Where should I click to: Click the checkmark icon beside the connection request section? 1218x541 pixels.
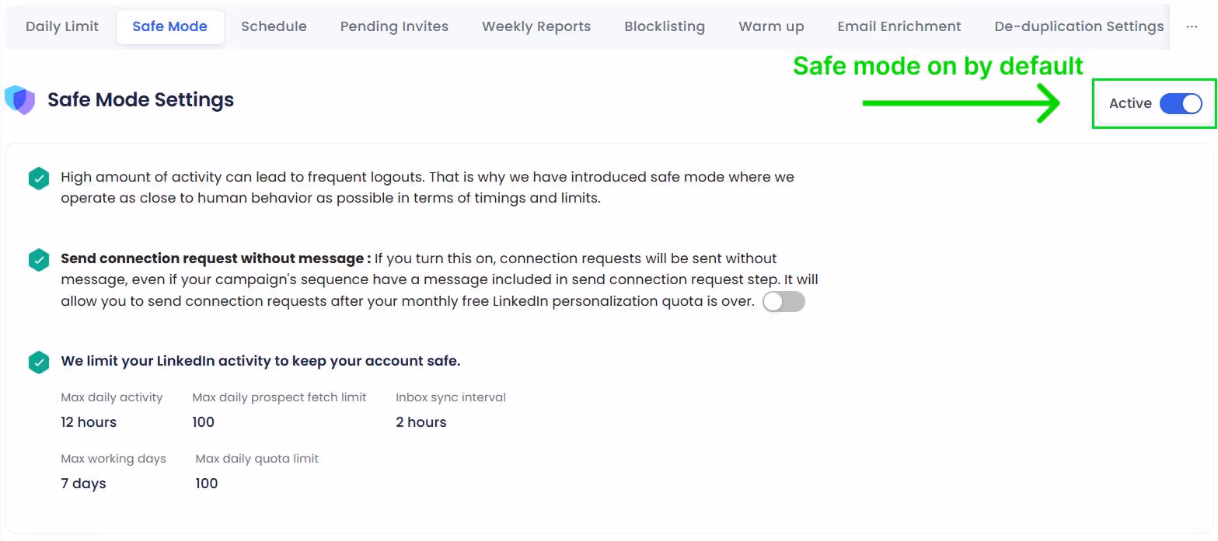(x=38, y=260)
